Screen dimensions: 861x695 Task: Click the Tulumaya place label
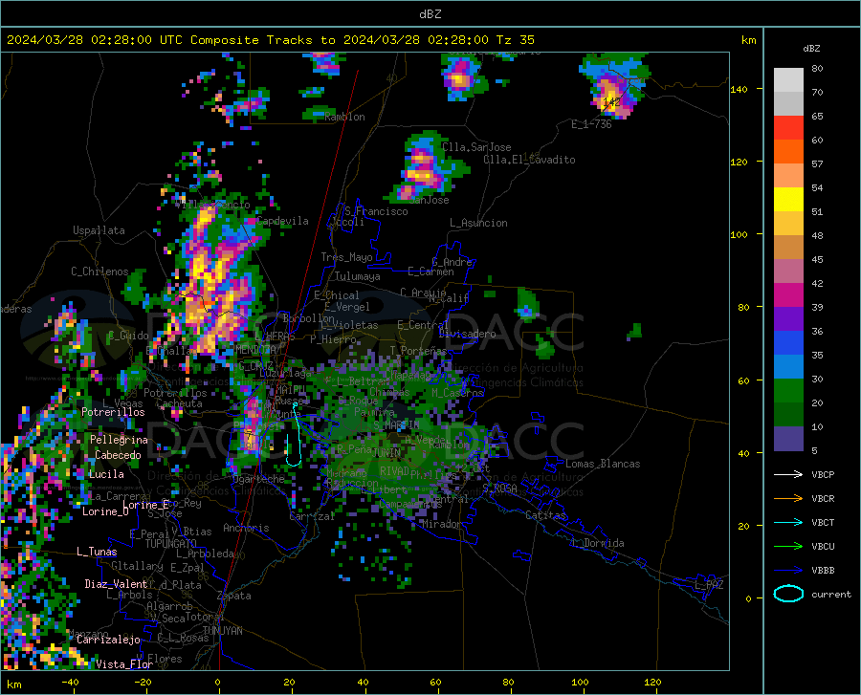358,276
